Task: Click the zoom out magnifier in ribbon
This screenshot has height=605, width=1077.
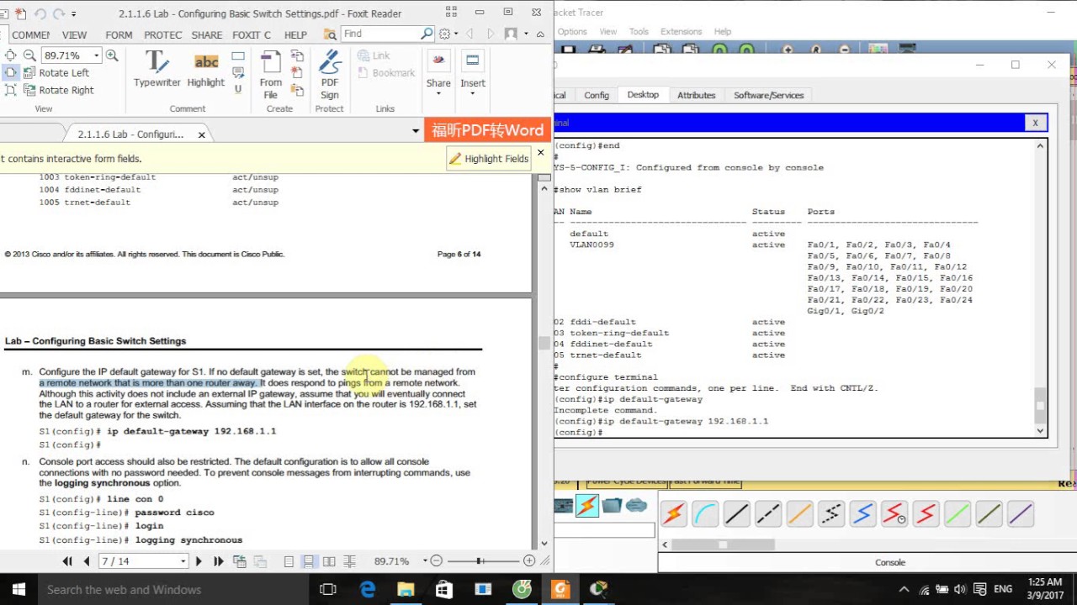Action: pyautogui.click(x=29, y=55)
